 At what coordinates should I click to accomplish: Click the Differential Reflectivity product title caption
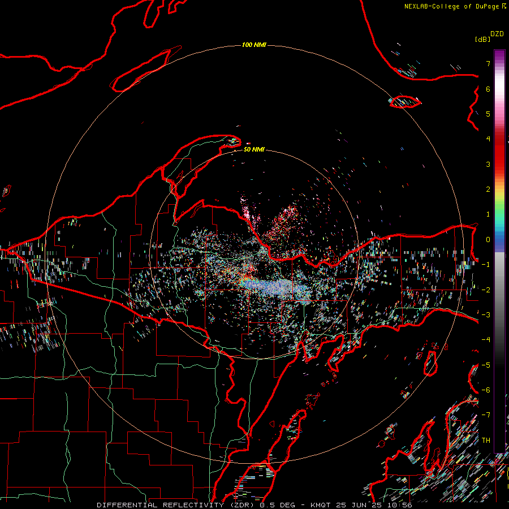point(254,505)
